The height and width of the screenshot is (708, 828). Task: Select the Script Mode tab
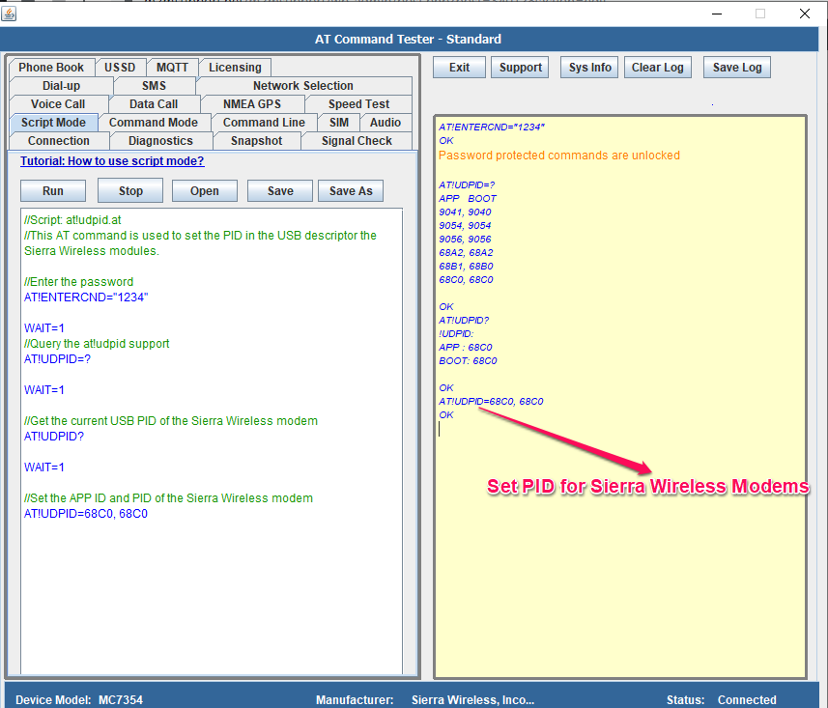[x=53, y=123]
